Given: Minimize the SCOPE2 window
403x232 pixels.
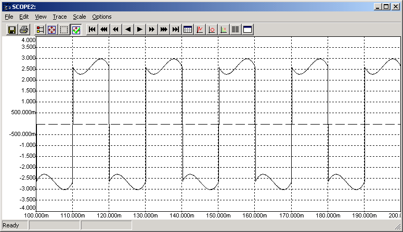Looking at the screenshot, I should click(x=378, y=7).
